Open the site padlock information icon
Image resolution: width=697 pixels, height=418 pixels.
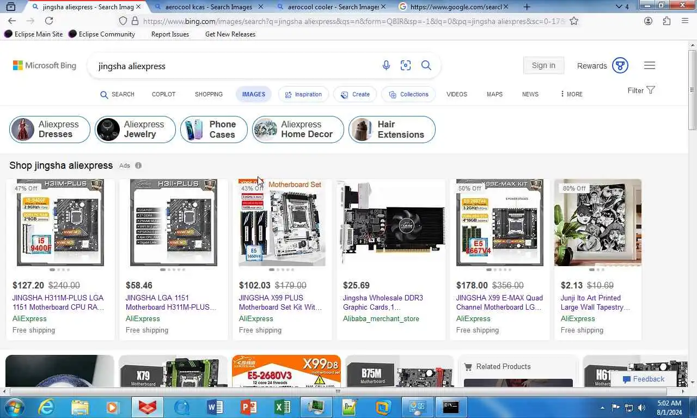point(134,21)
